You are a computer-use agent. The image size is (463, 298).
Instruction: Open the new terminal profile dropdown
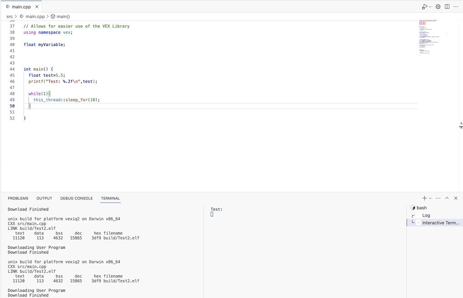pyautogui.click(x=430, y=198)
